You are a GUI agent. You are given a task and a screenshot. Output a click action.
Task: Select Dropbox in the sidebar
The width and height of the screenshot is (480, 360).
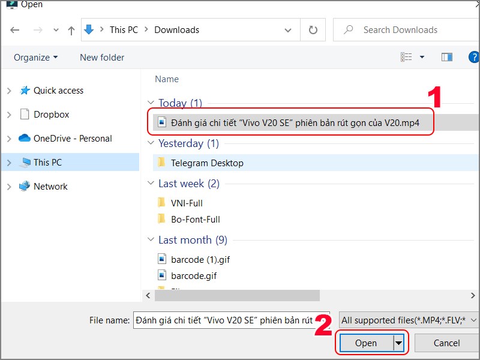point(53,114)
